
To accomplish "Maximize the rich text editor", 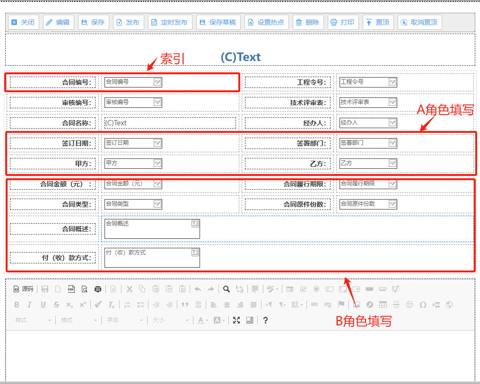I will tap(236, 320).
